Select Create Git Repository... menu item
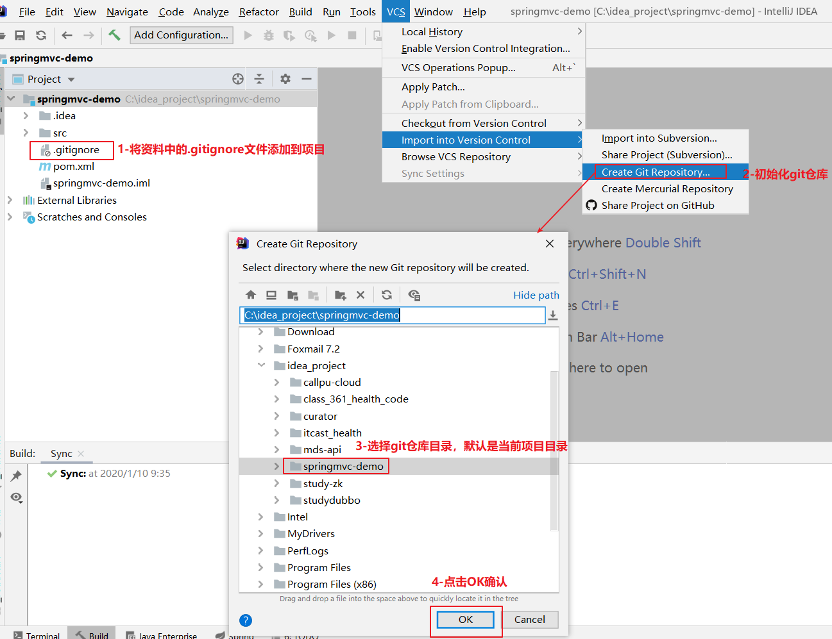Screen dimensions: 832x639 (665, 172)
